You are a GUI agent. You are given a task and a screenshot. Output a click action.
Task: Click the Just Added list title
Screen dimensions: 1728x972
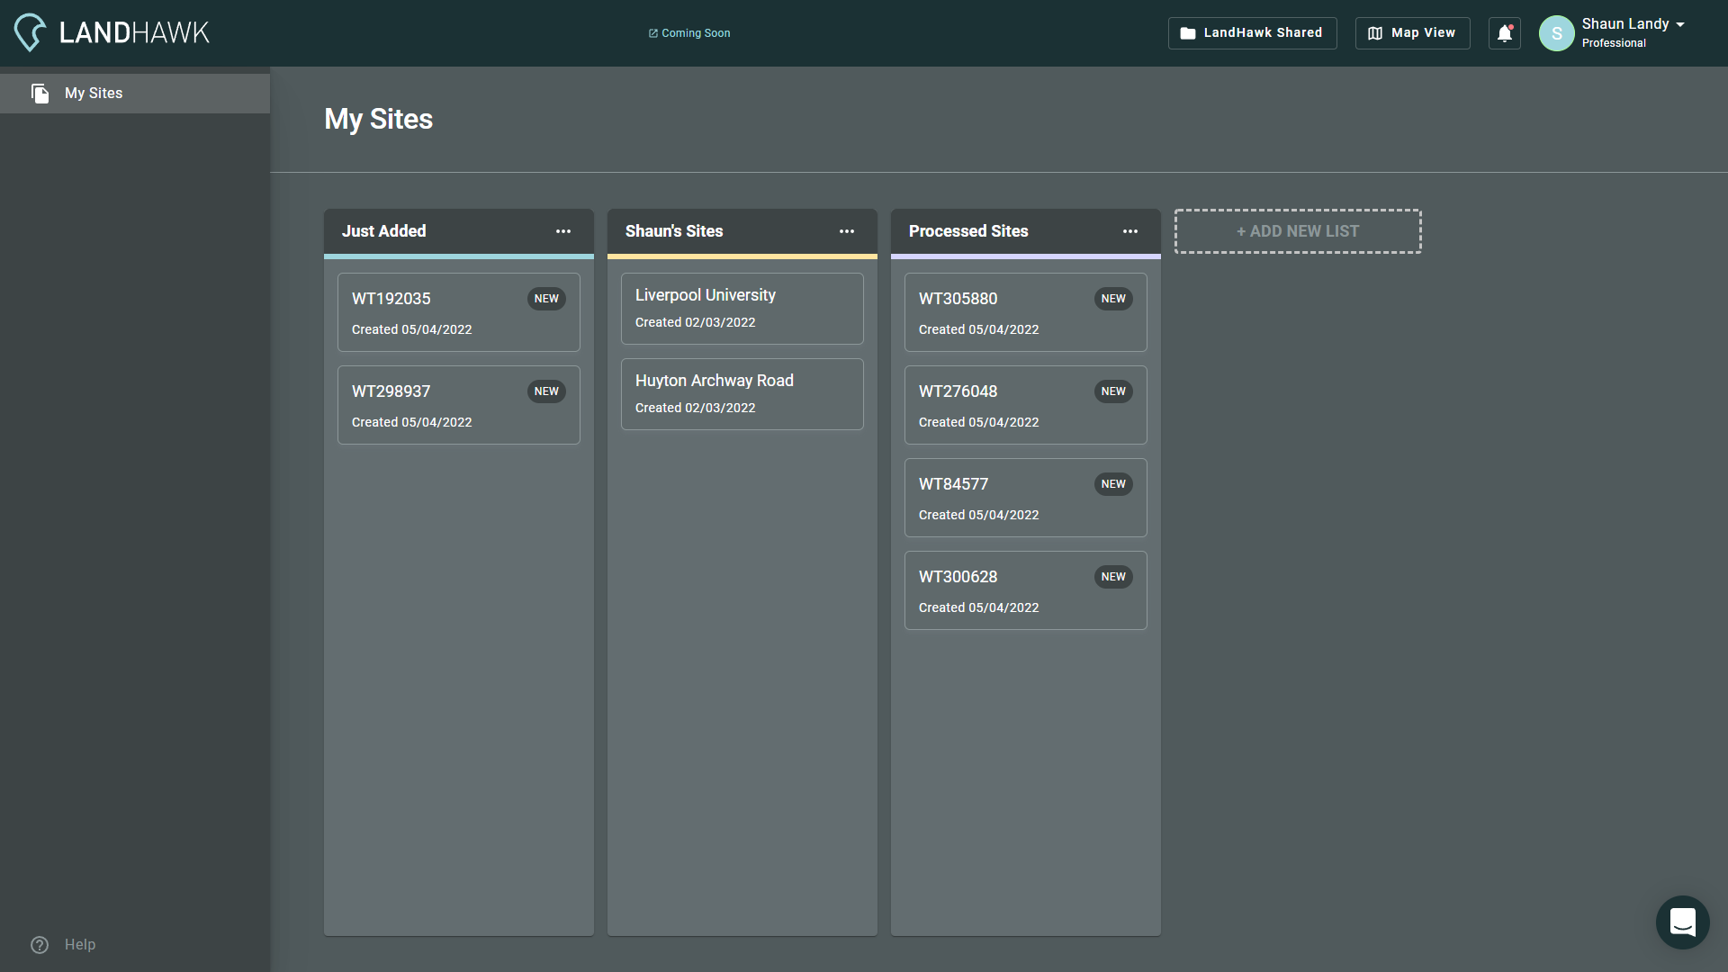point(384,231)
